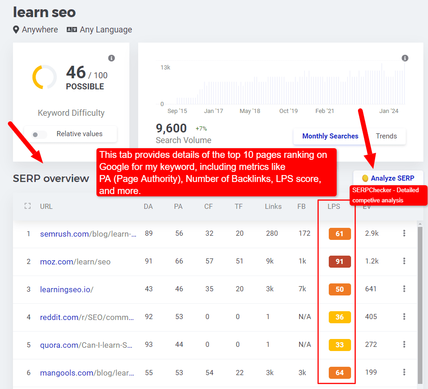This screenshot has width=428, height=389.
Task: Click the EV value 1.2k
Action: point(372,261)
